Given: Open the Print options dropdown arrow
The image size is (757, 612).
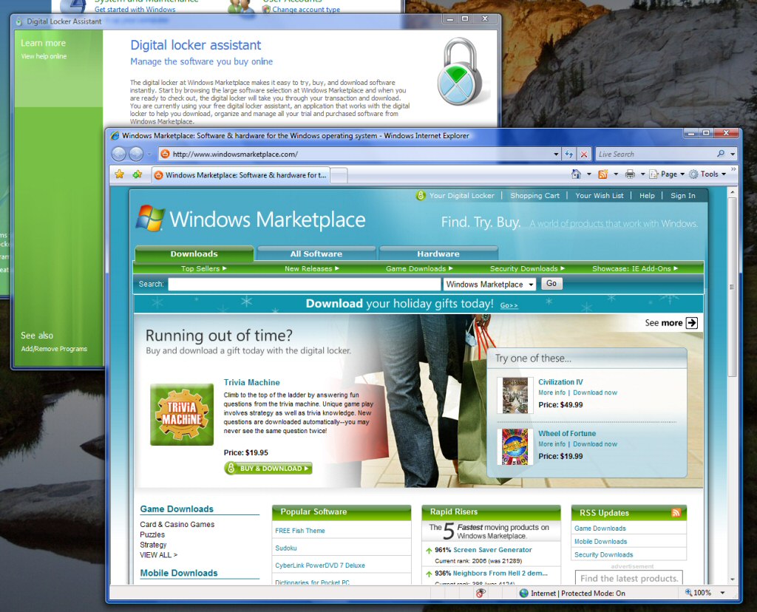Looking at the screenshot, I should click(643, 174).
